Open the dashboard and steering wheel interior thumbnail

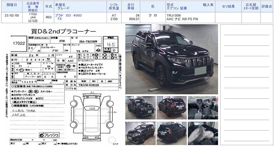[x=203, y=108]
